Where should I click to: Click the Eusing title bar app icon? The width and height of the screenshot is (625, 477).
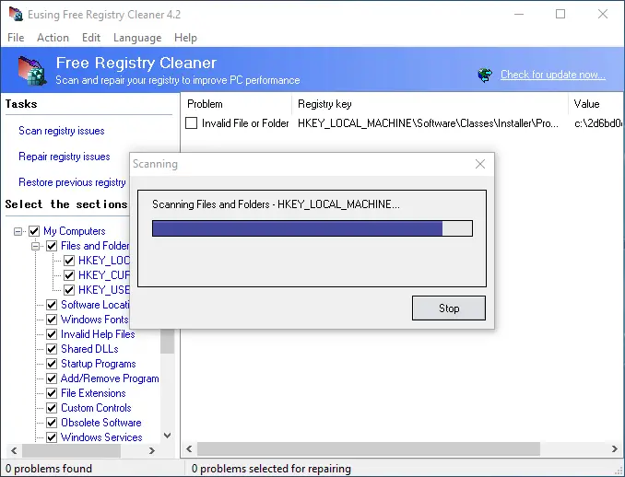16,15
